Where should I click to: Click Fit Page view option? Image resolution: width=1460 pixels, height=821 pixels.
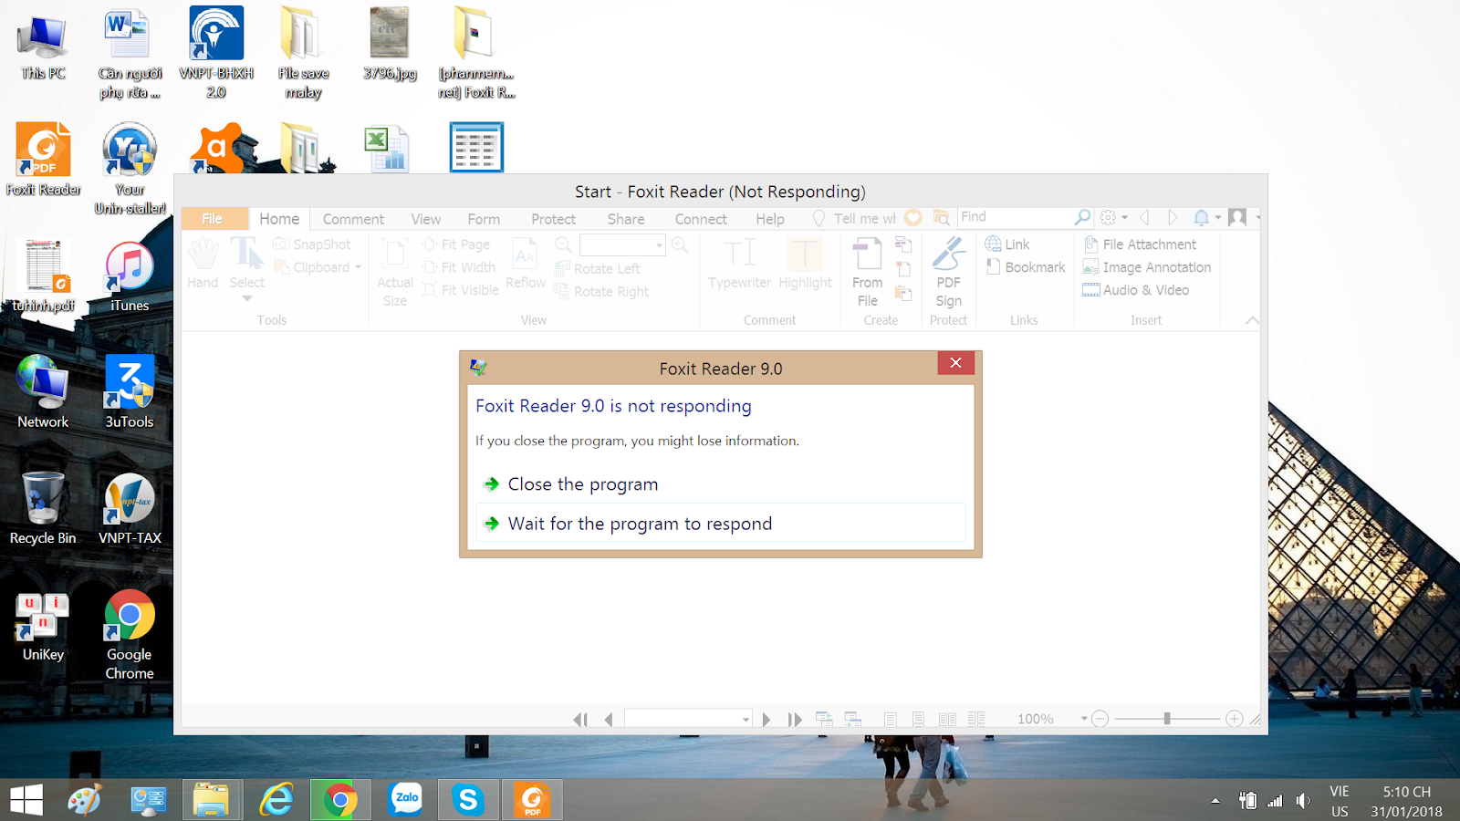[456, 244]
